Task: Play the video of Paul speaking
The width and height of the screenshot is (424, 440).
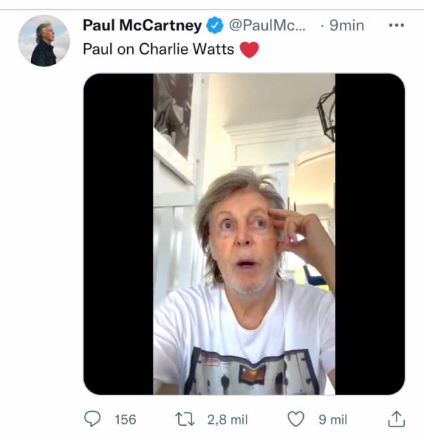Action: click(244, 233)
